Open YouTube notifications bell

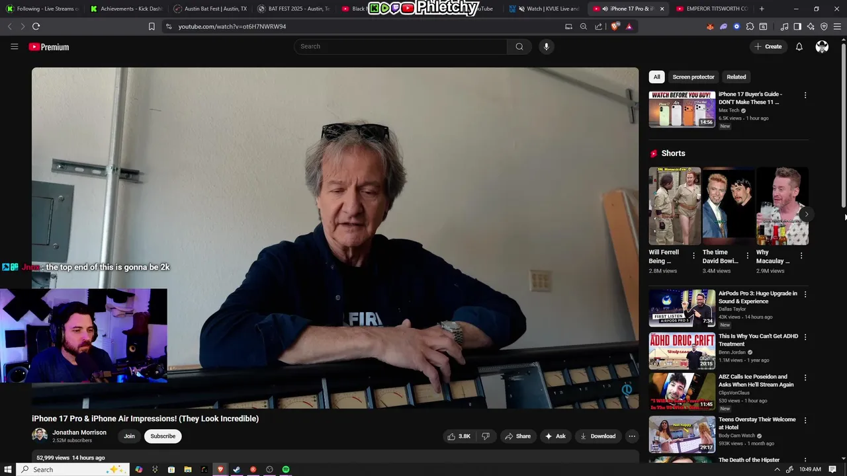click(799, 46)
